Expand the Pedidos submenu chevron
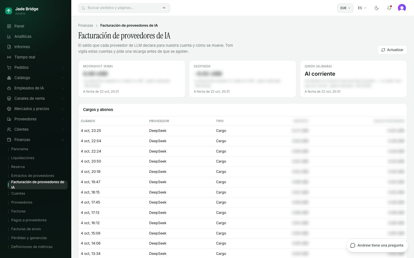The image size is (414, 258). pos(63,67)
